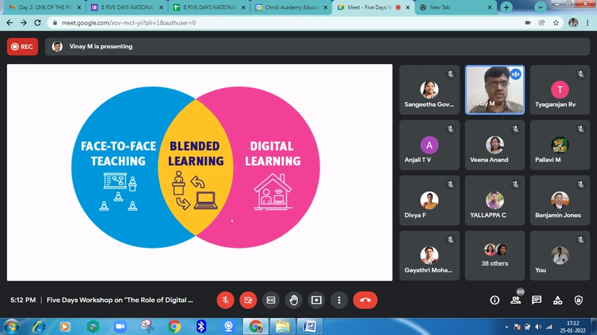This screenshot has height=335, width=597.
Task: Show the participants list
Action: pyautogui.click(x=516, y=300)
